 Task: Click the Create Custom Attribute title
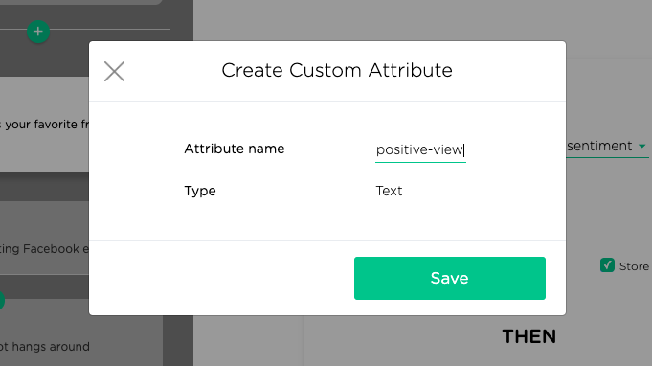[x=337, y=70]
